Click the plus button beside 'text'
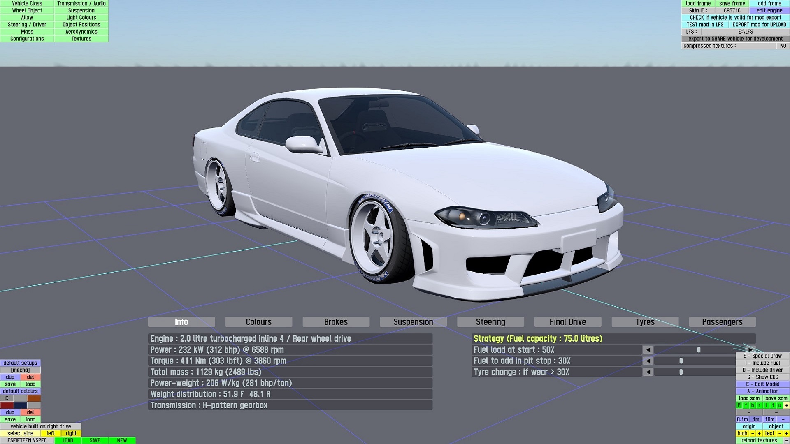The image size is (790, 444). click(x=786, y=433)
